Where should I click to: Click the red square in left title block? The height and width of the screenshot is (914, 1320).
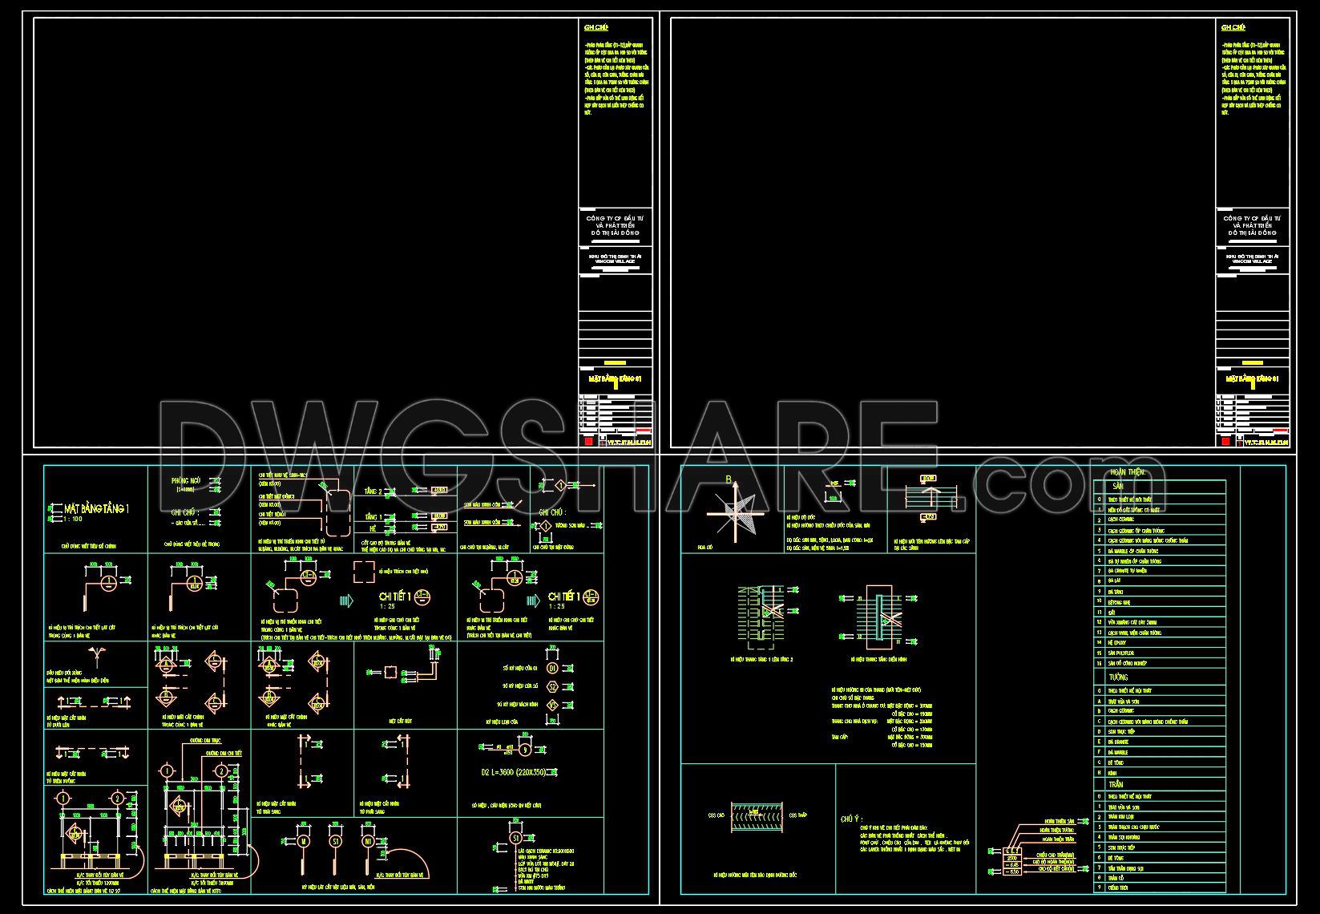(x=588, y=441)
